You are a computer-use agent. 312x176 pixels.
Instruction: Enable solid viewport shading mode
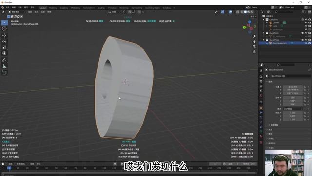coord(245,12)
